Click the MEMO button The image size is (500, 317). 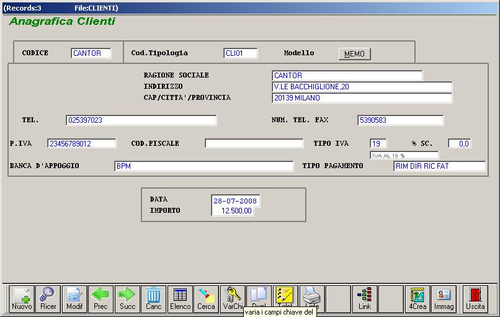[355, 54]
